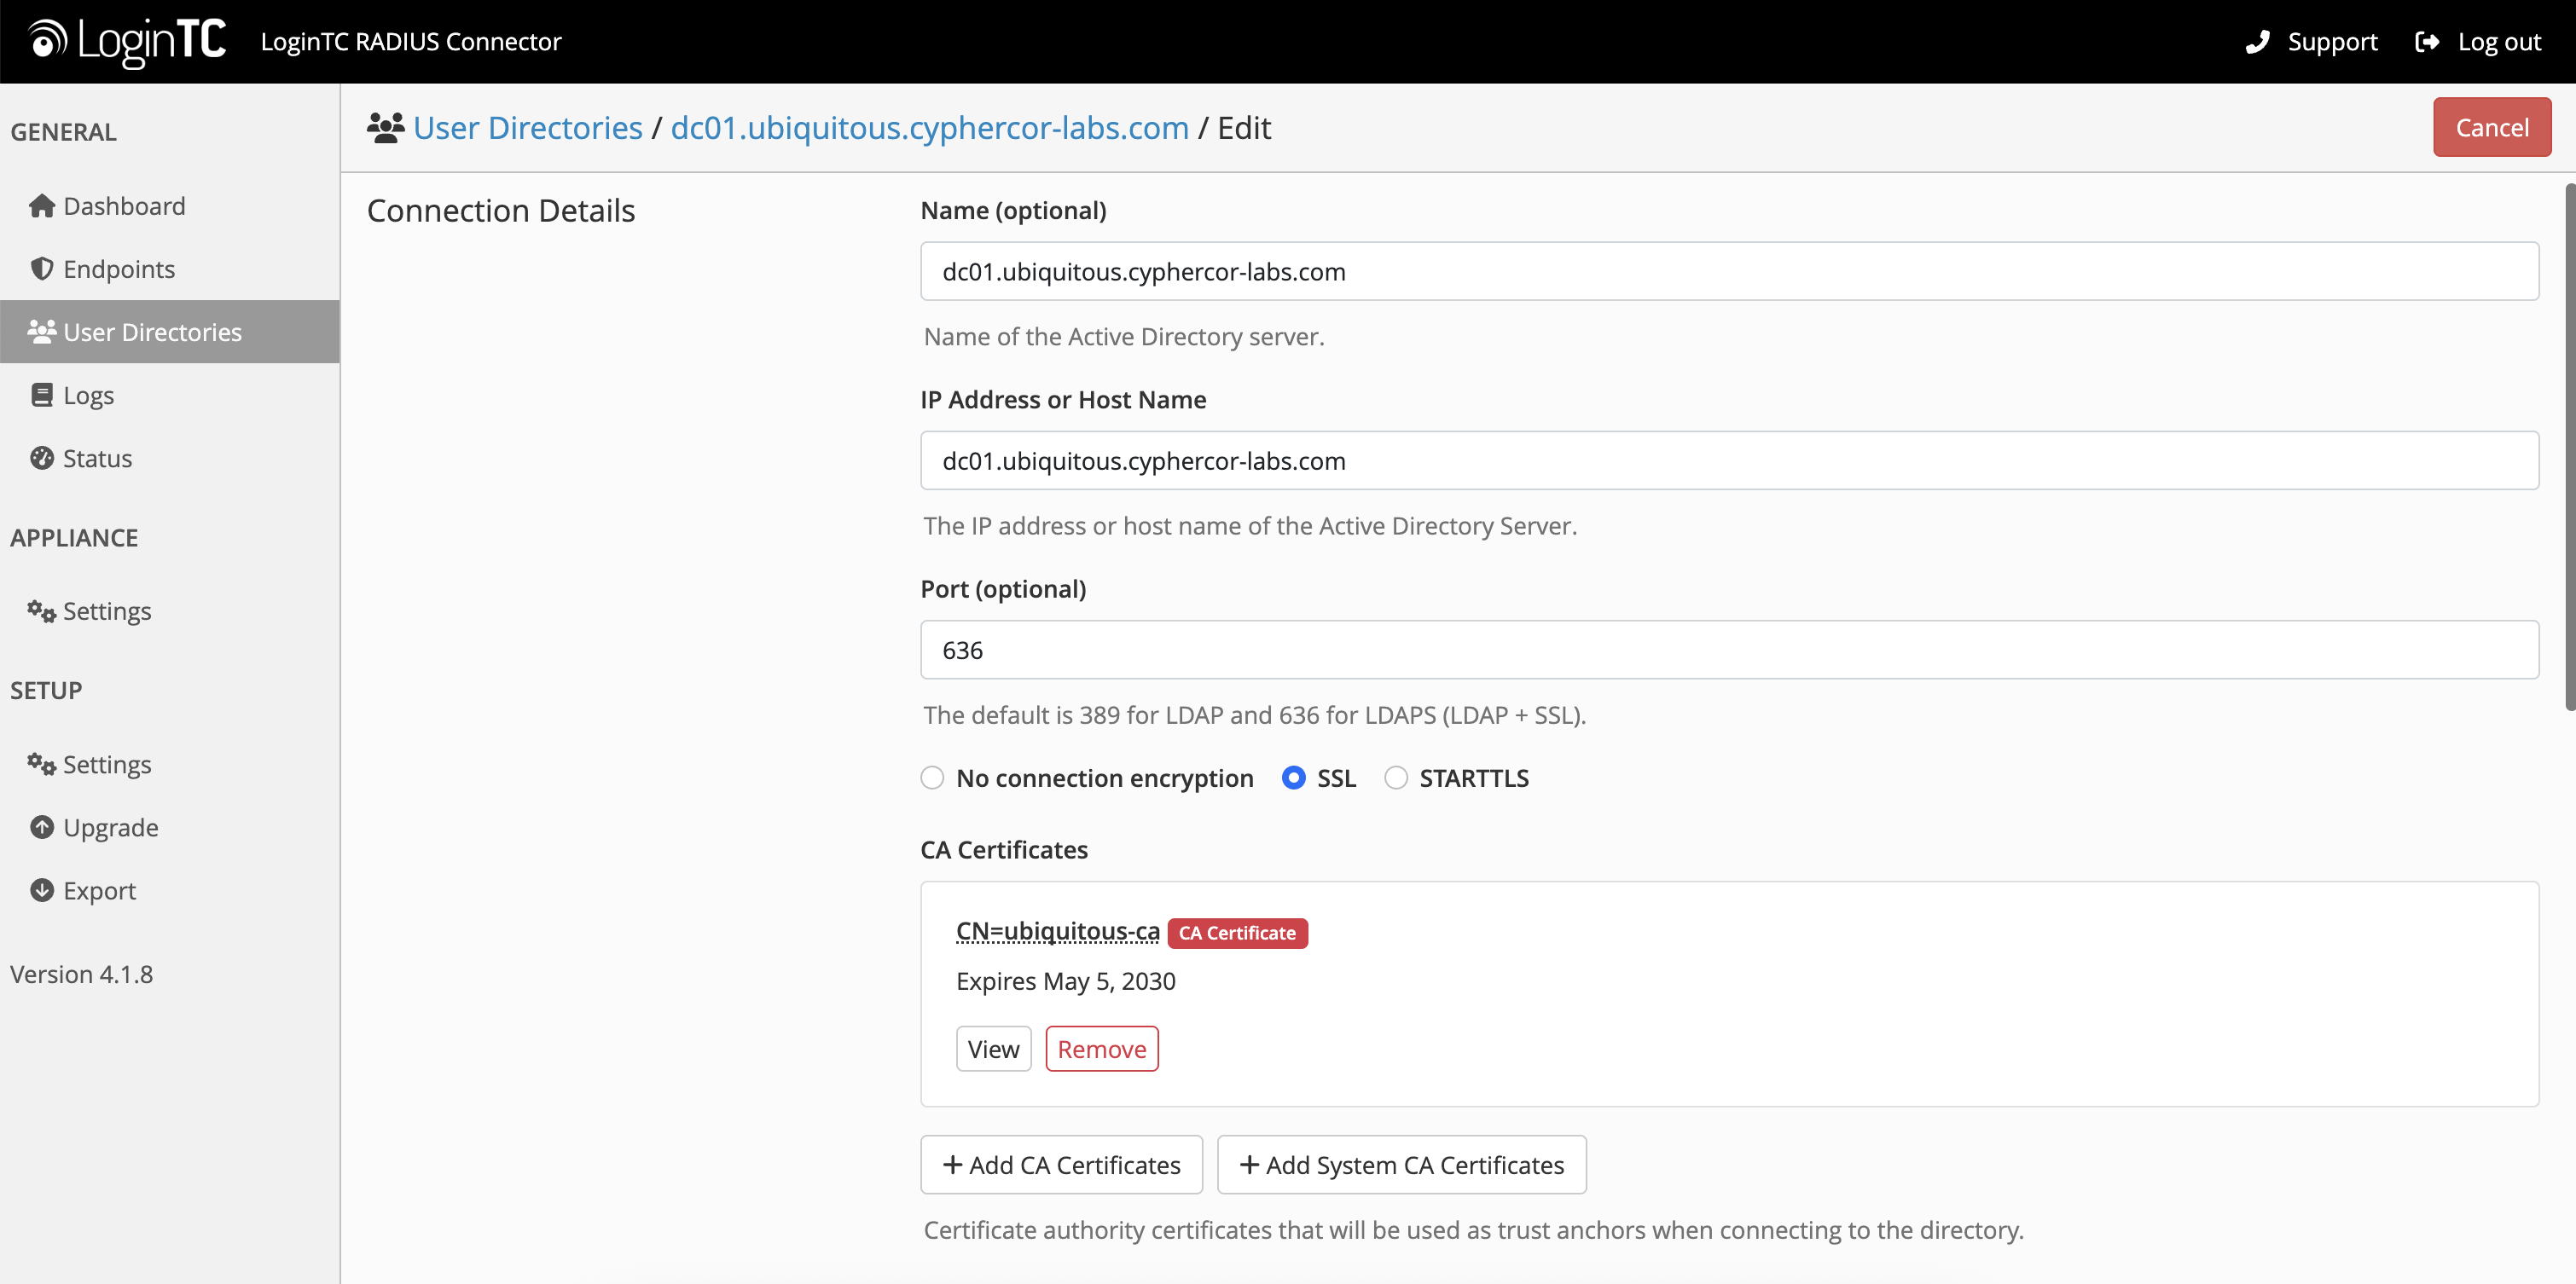Click 'Version 4.1.8' text

pyautogui.click(x=81, y=974)
